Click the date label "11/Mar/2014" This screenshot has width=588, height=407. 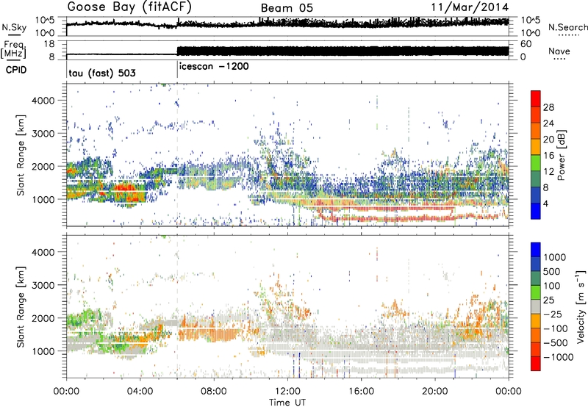(x=470, y=7)
